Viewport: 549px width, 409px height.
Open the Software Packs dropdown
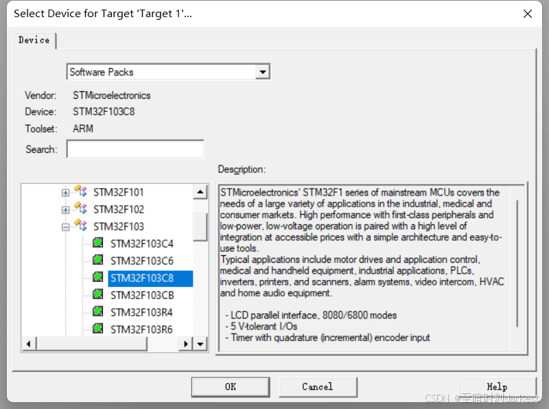click(263, 72)
